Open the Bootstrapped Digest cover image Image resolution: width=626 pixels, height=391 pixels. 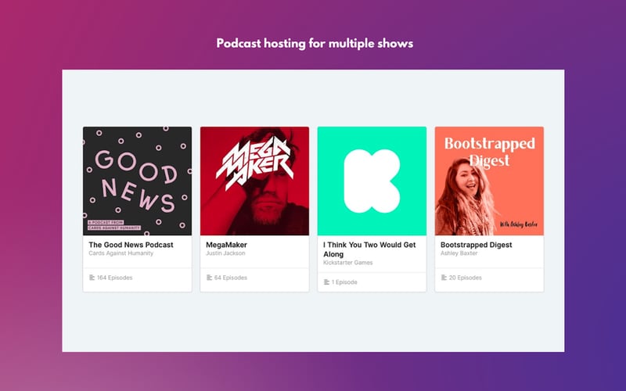(490, 181)
